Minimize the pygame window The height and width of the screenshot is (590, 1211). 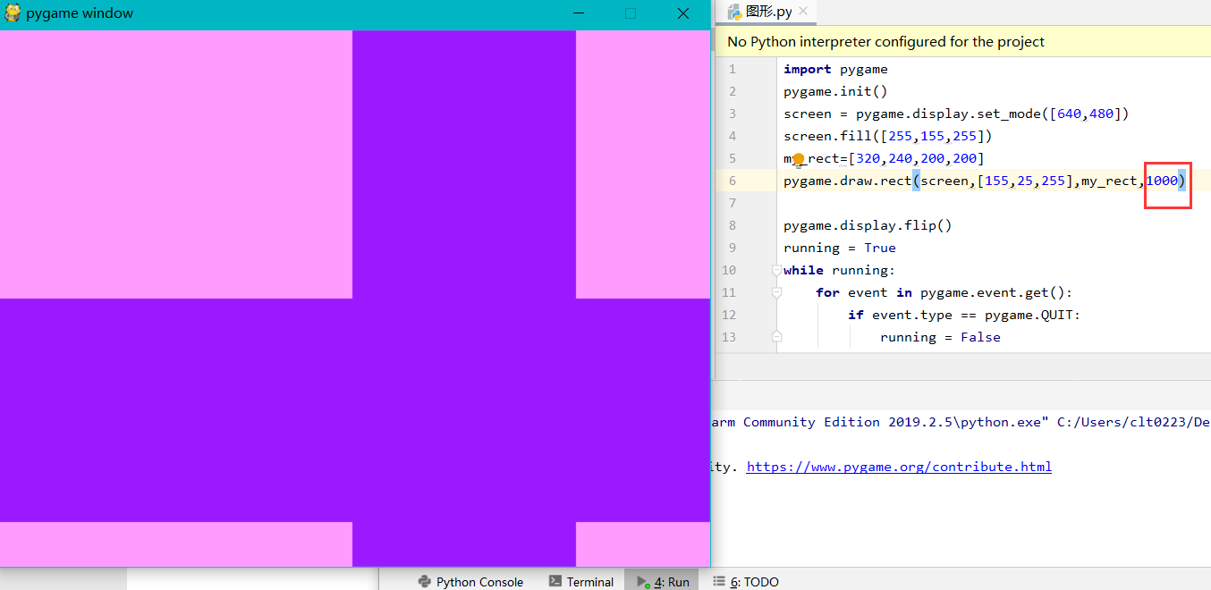coord(580,13)
